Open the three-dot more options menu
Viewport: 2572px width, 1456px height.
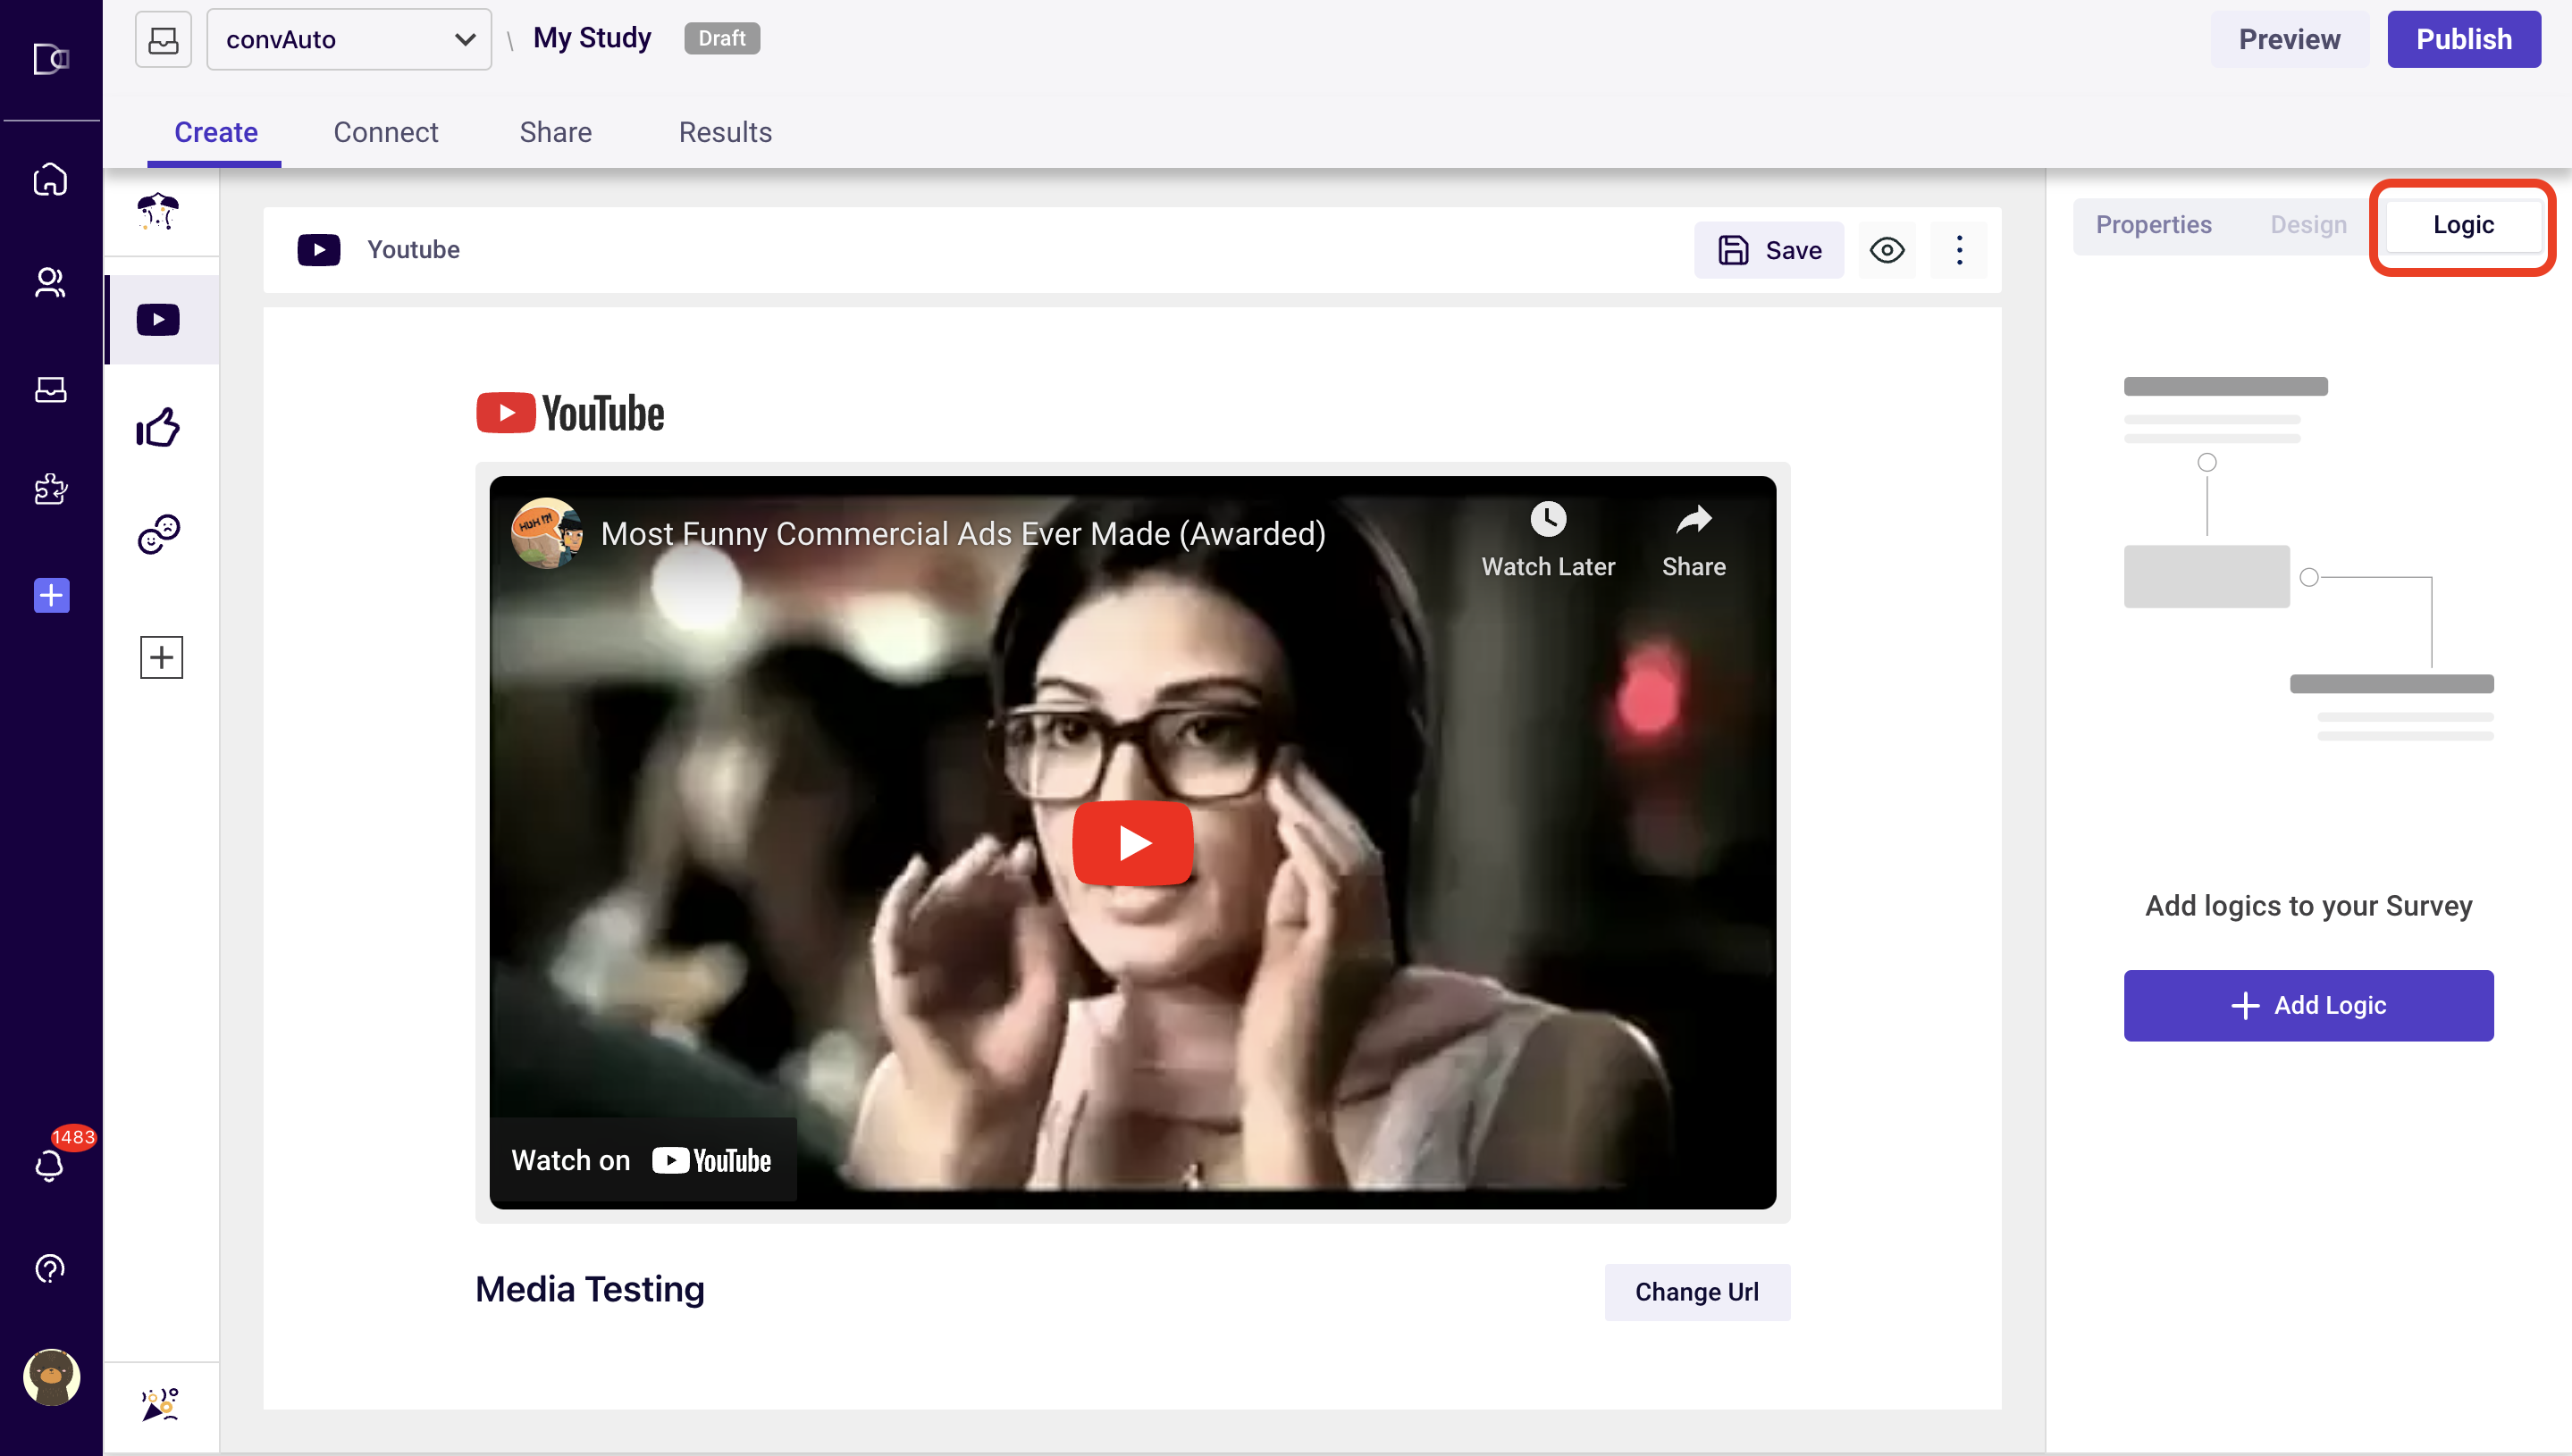click(x=1959, y=250)
